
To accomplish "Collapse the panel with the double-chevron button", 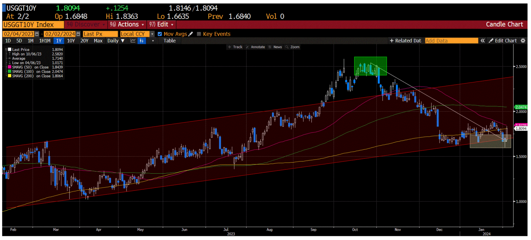I will 483,40.
